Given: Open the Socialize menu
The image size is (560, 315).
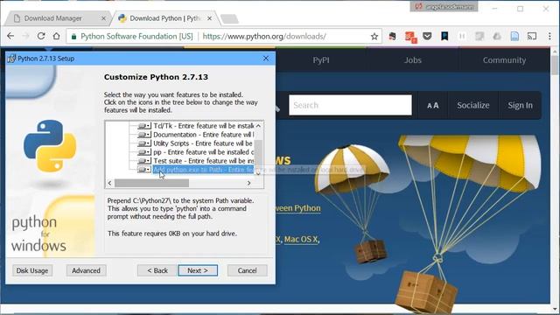Looking at the screenshot, I should pos(473,105).
